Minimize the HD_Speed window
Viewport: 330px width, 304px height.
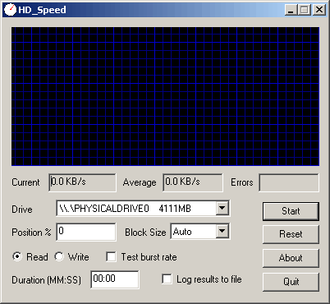[x=291, y=10]
